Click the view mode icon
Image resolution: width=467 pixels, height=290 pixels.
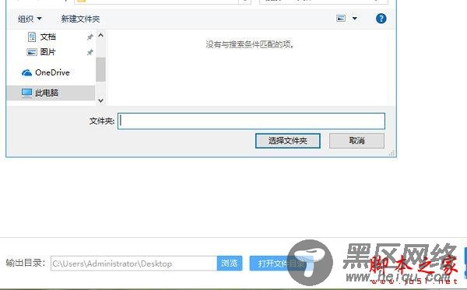pyautogui.click(x=341, y=19)
